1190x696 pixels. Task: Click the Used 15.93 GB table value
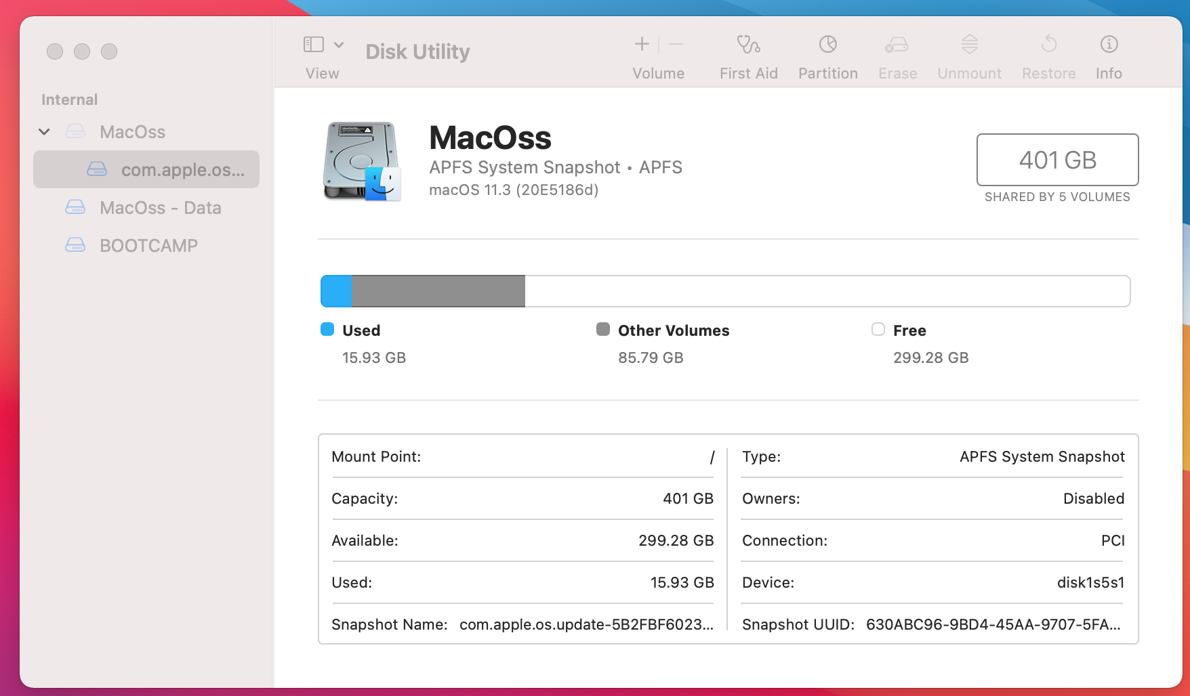click(x=682, y=582)
